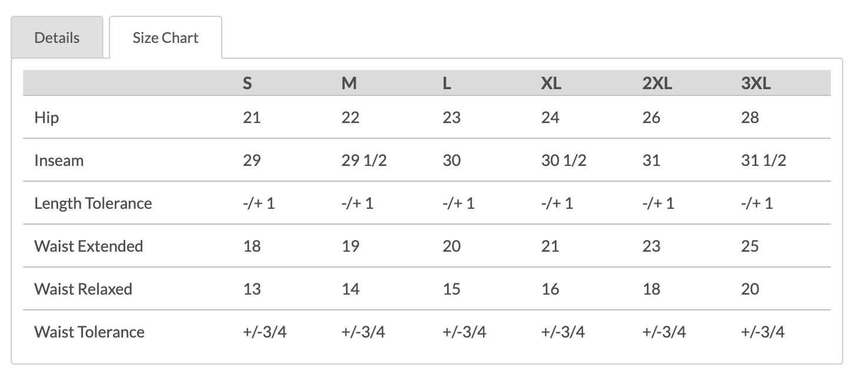Click the Waist Extended value 25

[x=750, y=246]
